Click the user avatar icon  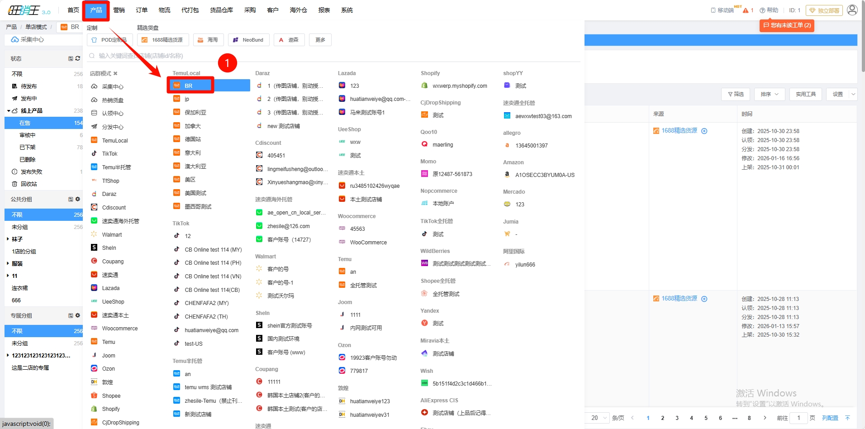click(852, 10)
